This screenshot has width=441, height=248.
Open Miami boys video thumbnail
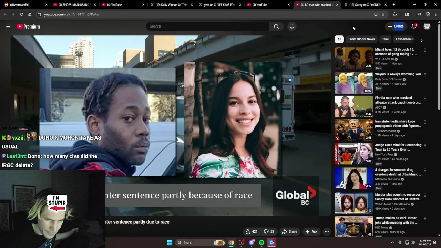pos(354,58)
